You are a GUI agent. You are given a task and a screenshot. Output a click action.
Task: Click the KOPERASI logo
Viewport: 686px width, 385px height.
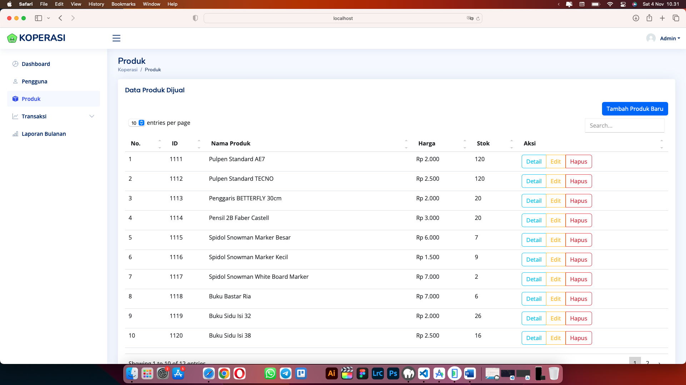[x=36, y=38]
